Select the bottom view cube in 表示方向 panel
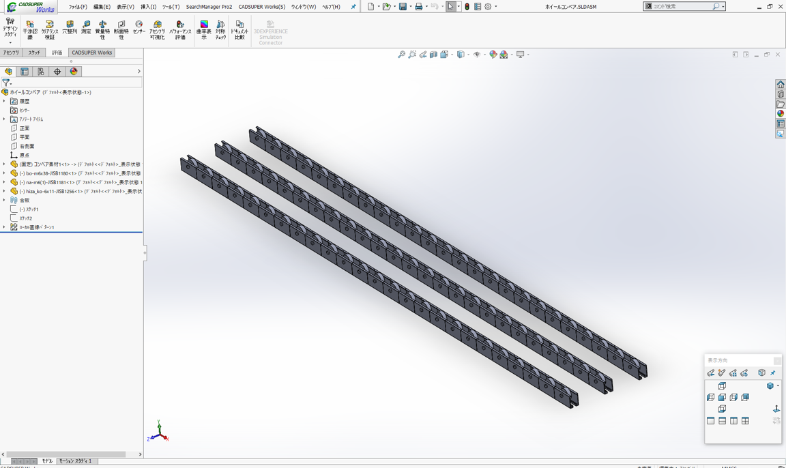 pos(722,409)
